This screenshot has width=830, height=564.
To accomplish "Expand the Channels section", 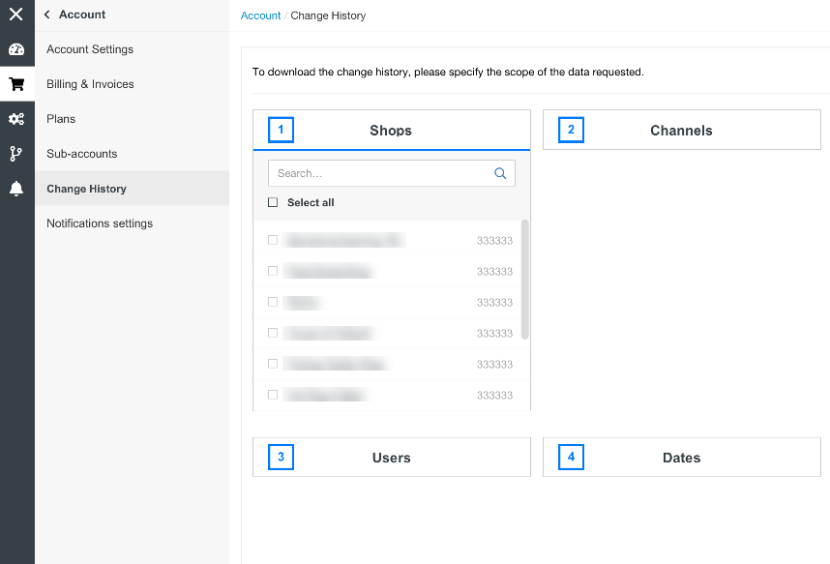I will 682,130.
